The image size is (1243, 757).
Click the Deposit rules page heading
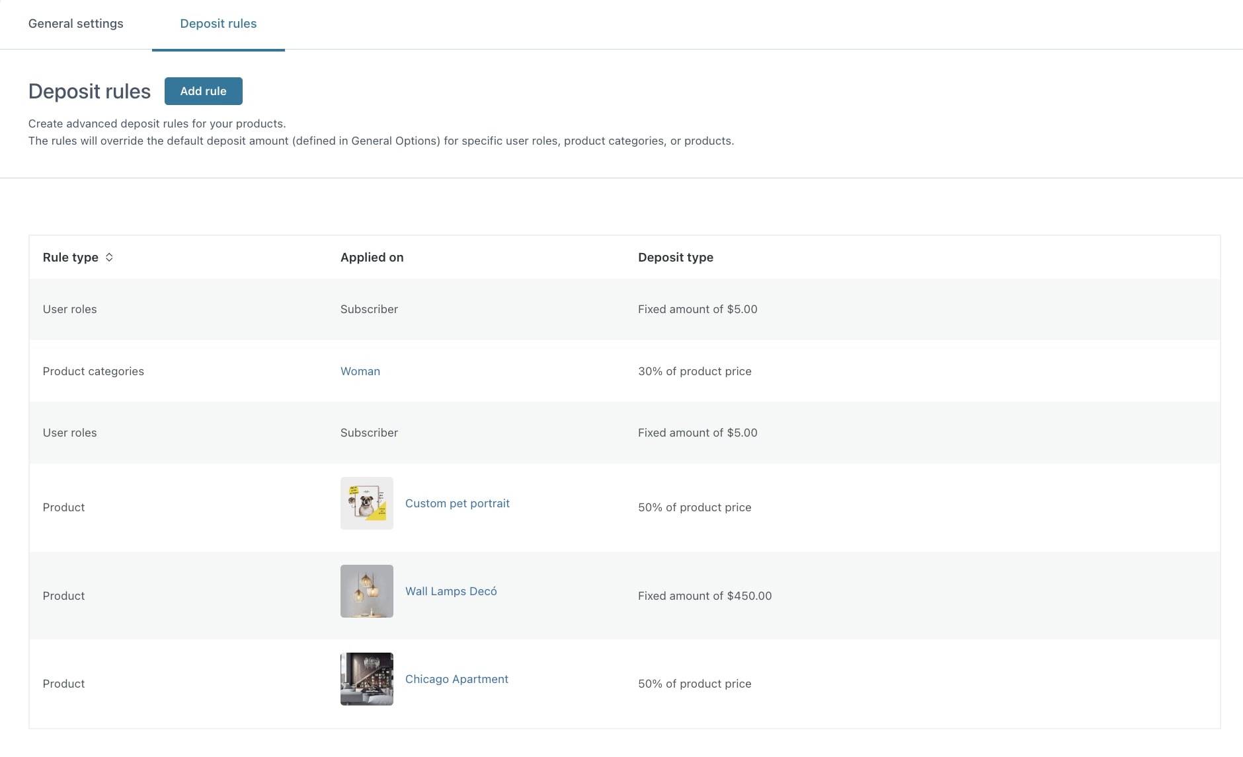coord(89,91)
